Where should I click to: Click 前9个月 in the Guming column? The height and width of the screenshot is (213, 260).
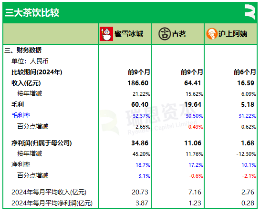[192, 72]
